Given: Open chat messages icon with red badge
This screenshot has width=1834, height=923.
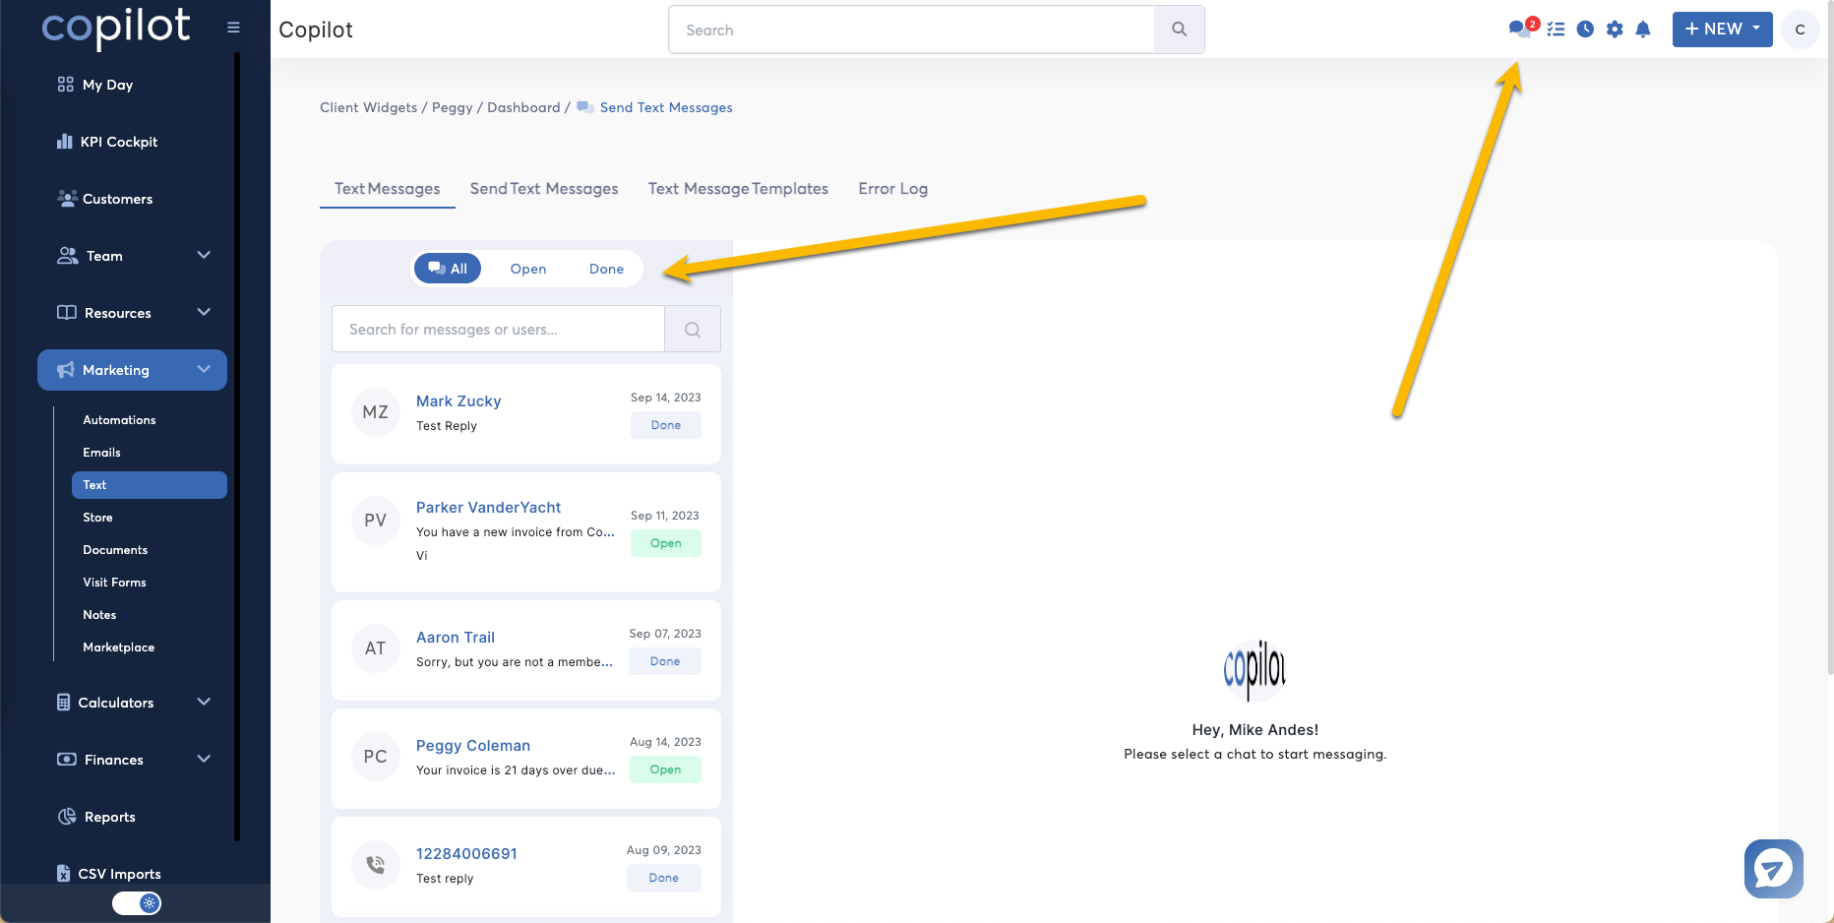Looking at the screenshot, I should tap(1521, 28).
